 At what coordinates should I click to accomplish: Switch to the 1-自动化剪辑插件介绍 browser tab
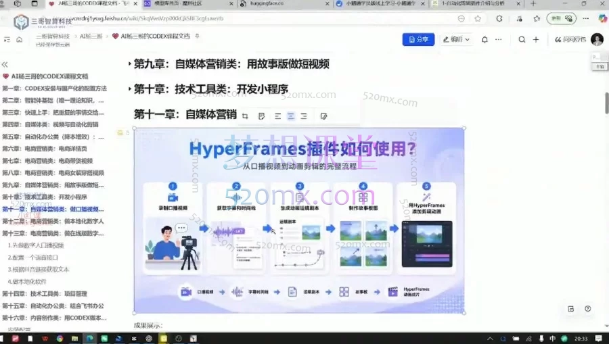click(x=476, y=3)
